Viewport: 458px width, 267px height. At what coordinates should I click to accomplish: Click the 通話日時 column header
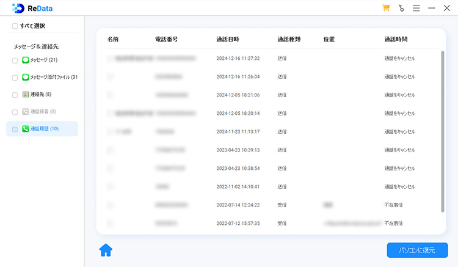pos(228,39)
